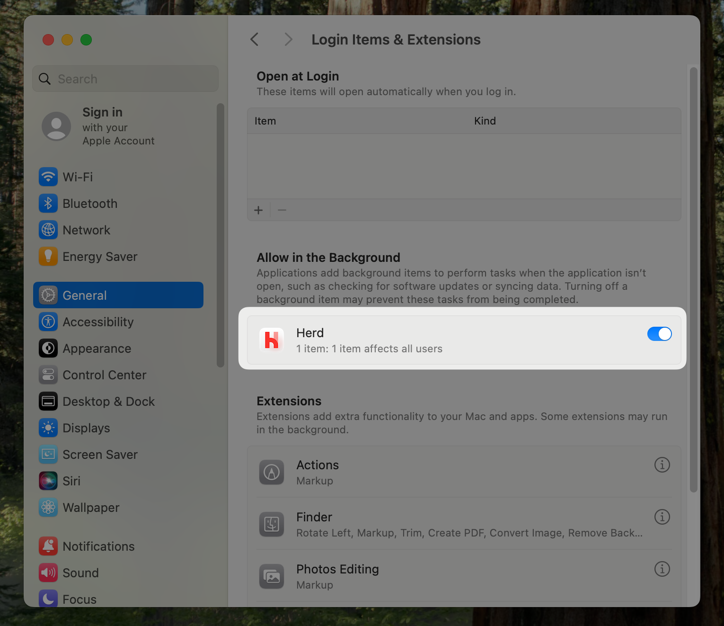Disable Herd background item toggle
724x626 pixels.
659,334
